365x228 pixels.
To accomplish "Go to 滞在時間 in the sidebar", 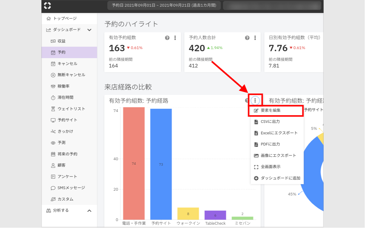I will (65, 98).
